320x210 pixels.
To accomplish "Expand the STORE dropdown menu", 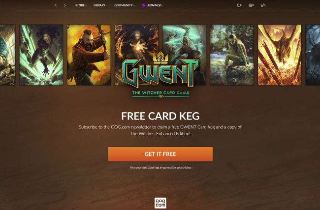I will 81,5.
